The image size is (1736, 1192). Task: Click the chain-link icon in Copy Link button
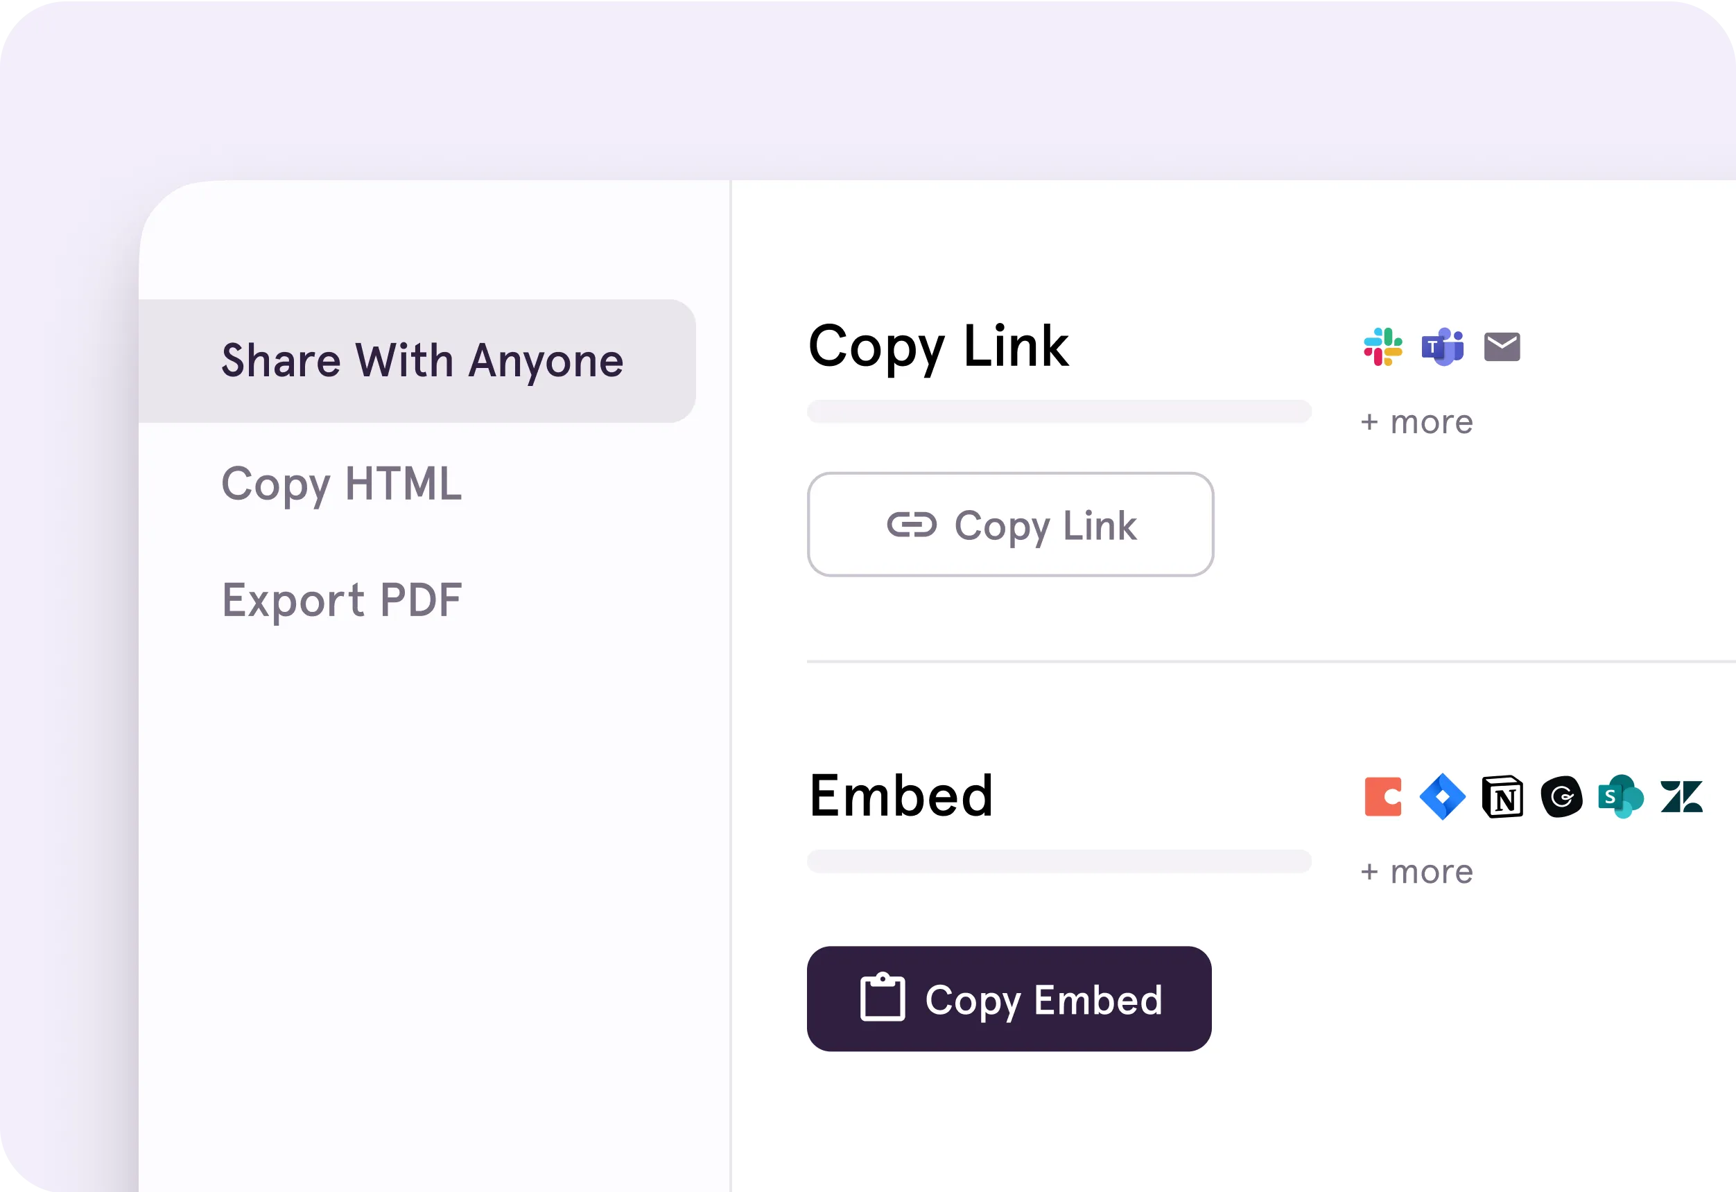[x=911, y=525]
